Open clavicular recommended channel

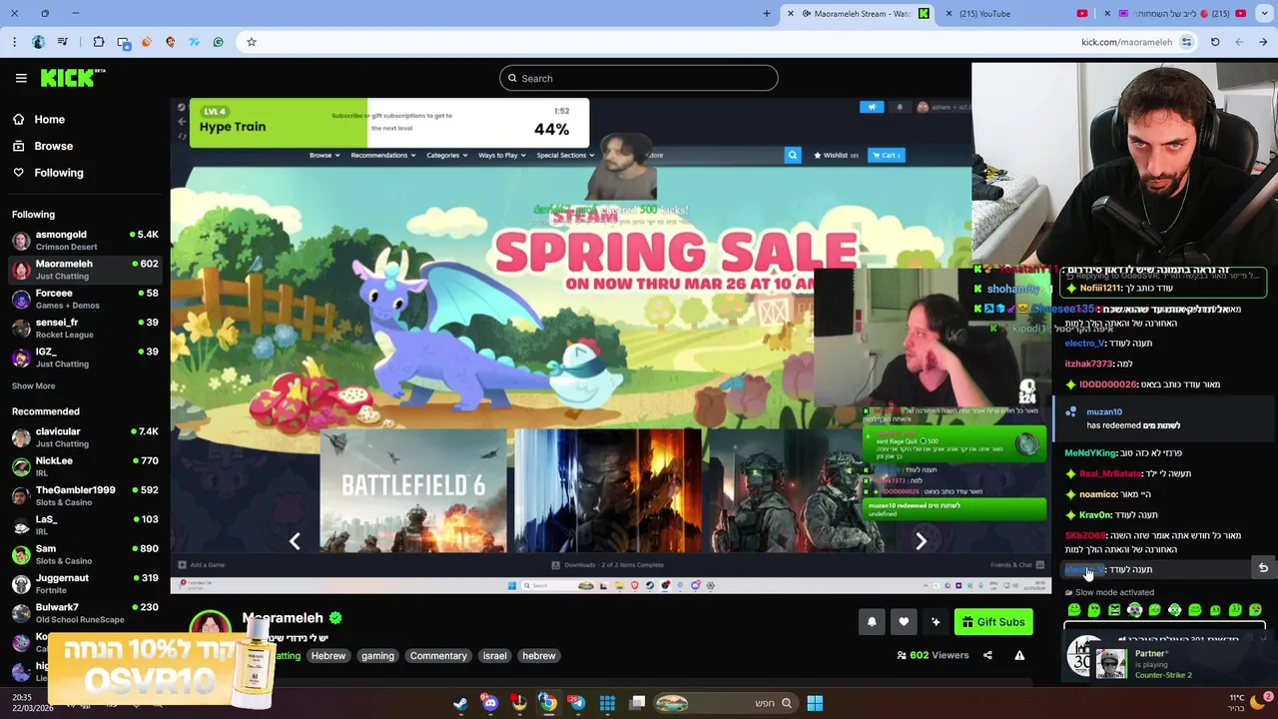(85, 437)
